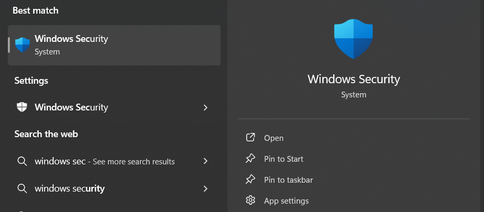484x212 pixels.
Task: Expand the 'windows sec' web result arrow
Action: 205,161
